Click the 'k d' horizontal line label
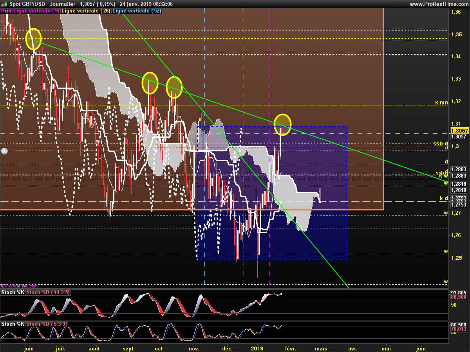The image size is (470, 352). click(x=444, y=199)
